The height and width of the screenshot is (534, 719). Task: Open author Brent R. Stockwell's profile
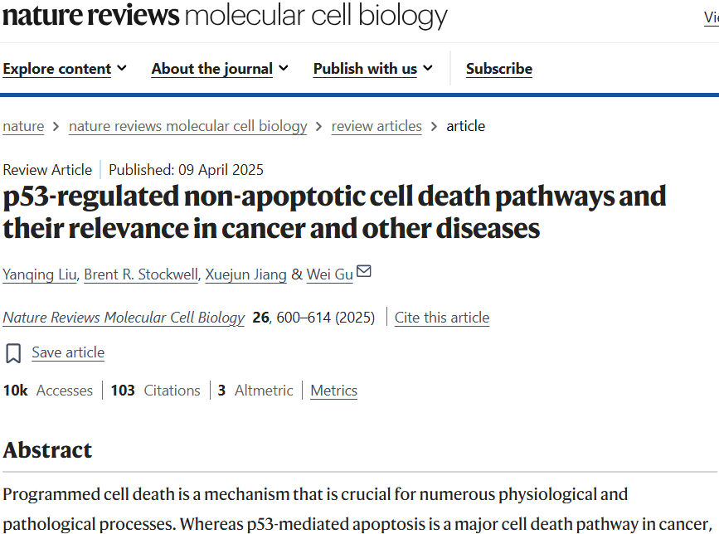(141, 274)
